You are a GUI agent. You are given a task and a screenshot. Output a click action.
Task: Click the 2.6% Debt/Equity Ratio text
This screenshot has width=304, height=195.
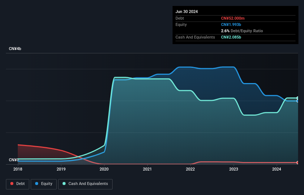point(242,31)
